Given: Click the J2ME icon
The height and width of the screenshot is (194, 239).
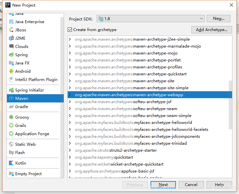Looking at the screenshot, I should 11,38.
